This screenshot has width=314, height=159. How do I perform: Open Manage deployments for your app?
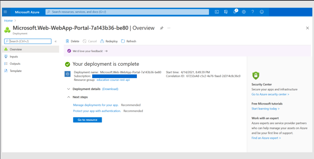pos(96,105)
